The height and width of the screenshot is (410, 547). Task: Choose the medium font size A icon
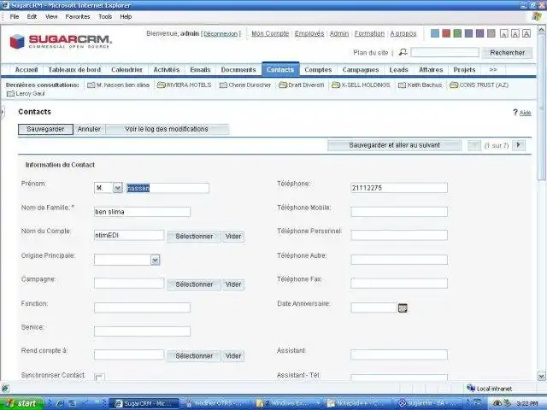[515, 33]
